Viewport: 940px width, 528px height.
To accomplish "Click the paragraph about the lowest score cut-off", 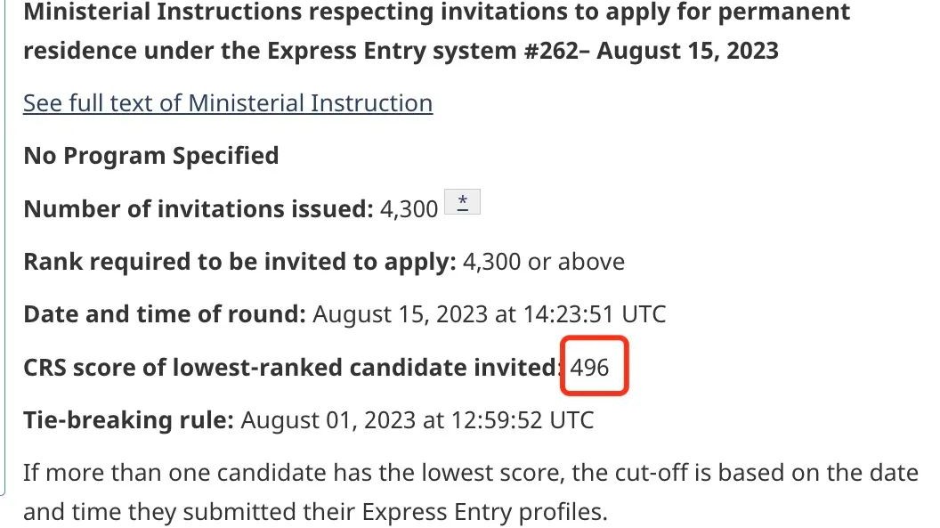I will (x=471, y=492).
